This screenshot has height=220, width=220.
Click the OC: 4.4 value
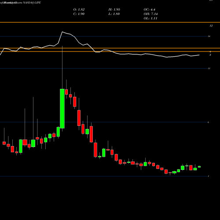tap(149, 10)
